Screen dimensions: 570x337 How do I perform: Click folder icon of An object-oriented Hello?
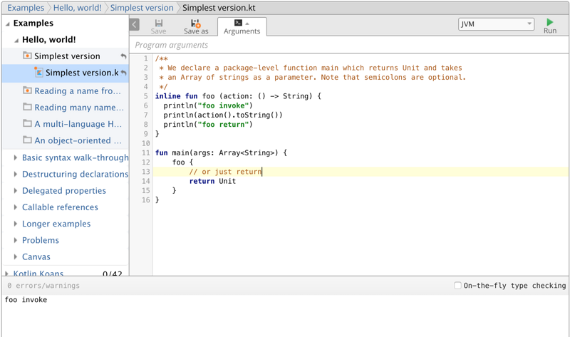point(27,140)
